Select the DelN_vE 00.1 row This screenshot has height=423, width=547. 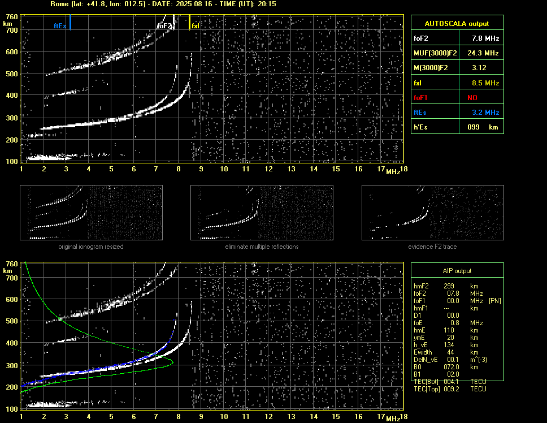[450, 359]
